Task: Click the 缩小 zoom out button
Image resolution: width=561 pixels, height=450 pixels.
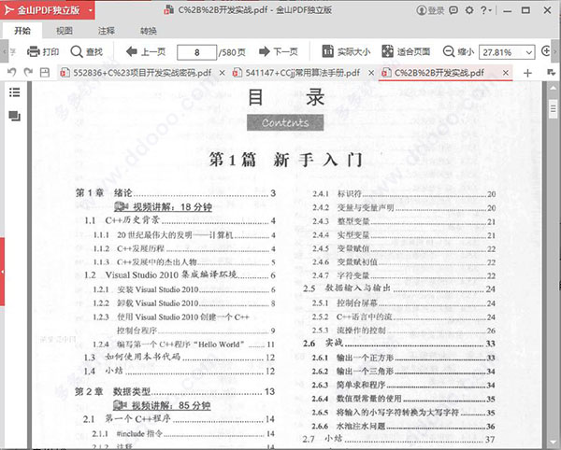Action: (x=458, y=52)
